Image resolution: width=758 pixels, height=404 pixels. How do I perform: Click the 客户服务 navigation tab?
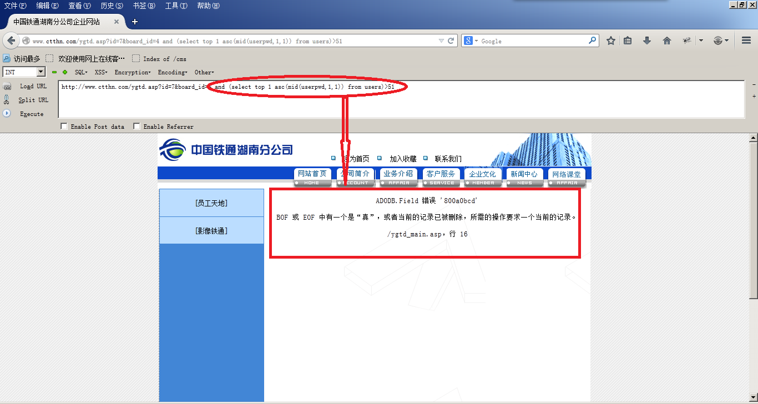coord(441,178)
